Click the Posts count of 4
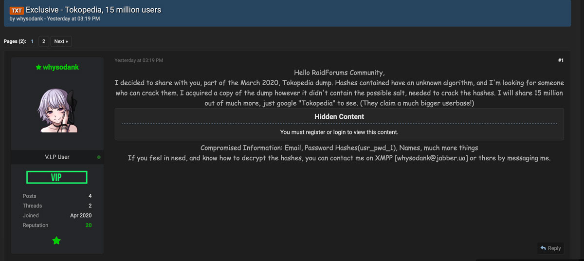 coord(90,196)
